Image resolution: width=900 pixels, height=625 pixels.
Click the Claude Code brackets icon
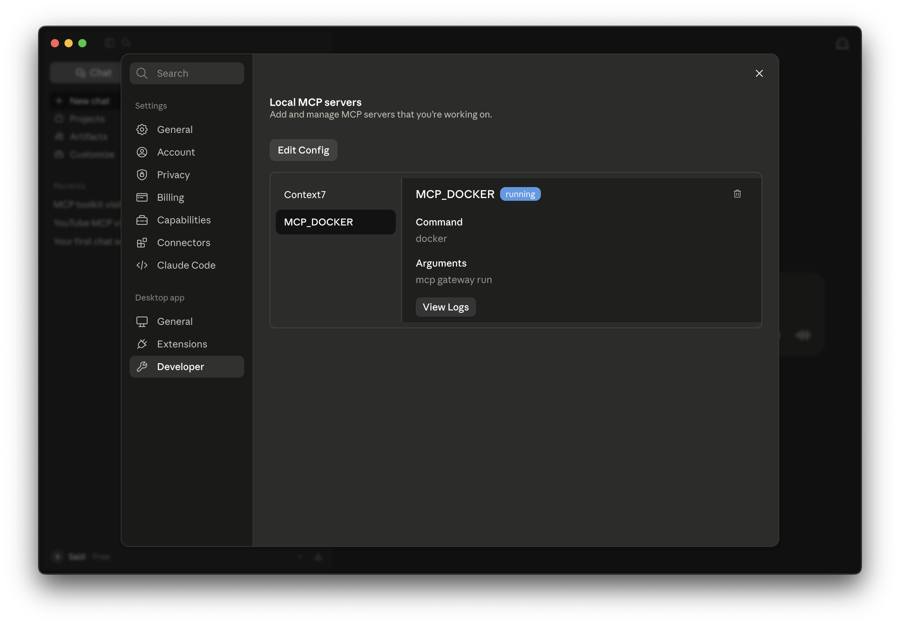(142, 265)
